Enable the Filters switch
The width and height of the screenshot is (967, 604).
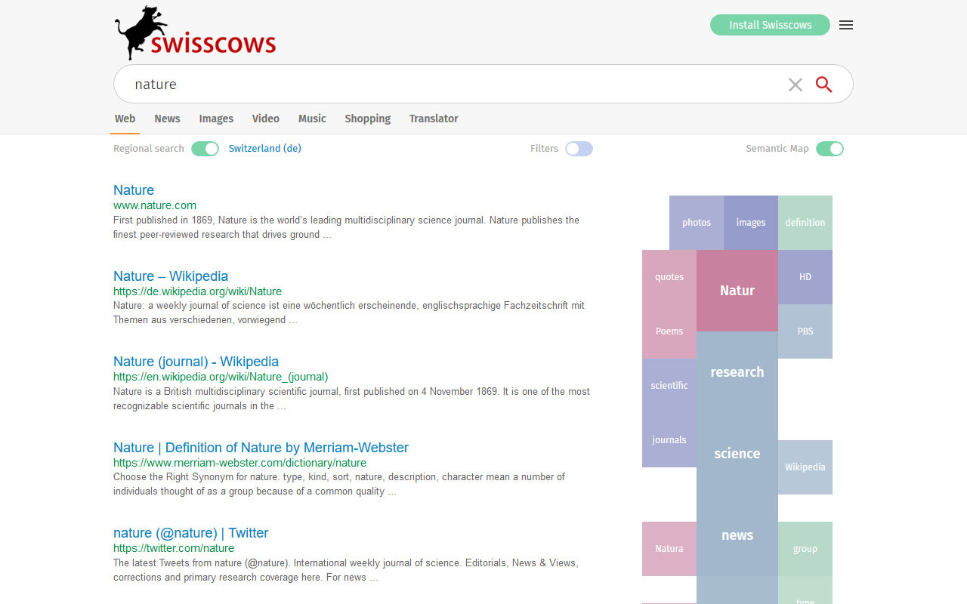pos(579,149)
